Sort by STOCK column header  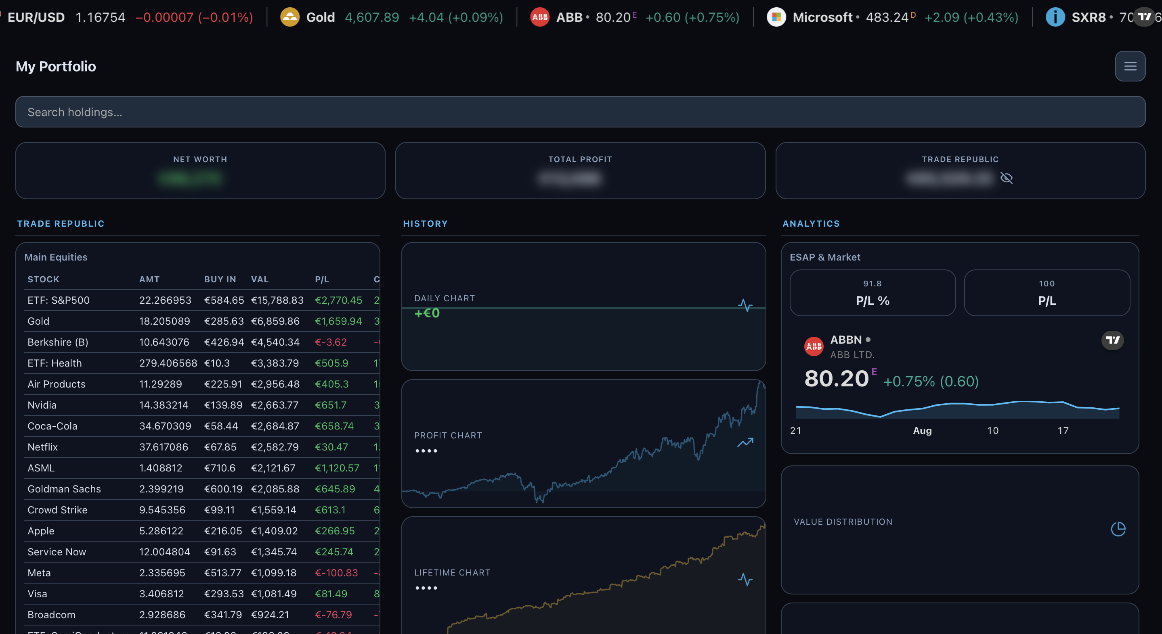43,279
